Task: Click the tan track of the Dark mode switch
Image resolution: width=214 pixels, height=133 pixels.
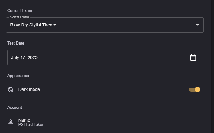Action: [x=191, y=89]
